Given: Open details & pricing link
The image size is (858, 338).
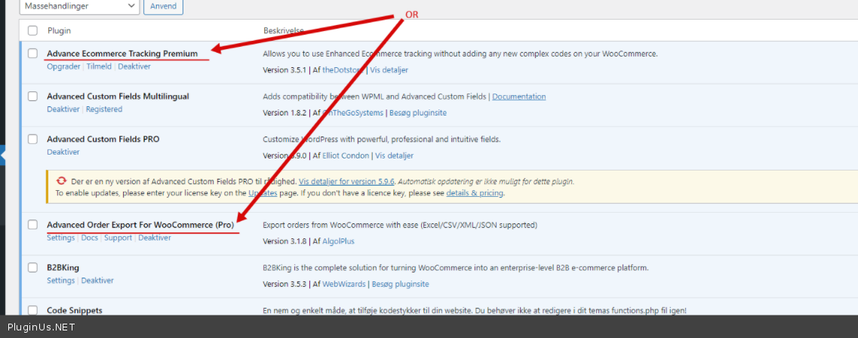Looking at the screenshot, I should click(x=474, y=193).
